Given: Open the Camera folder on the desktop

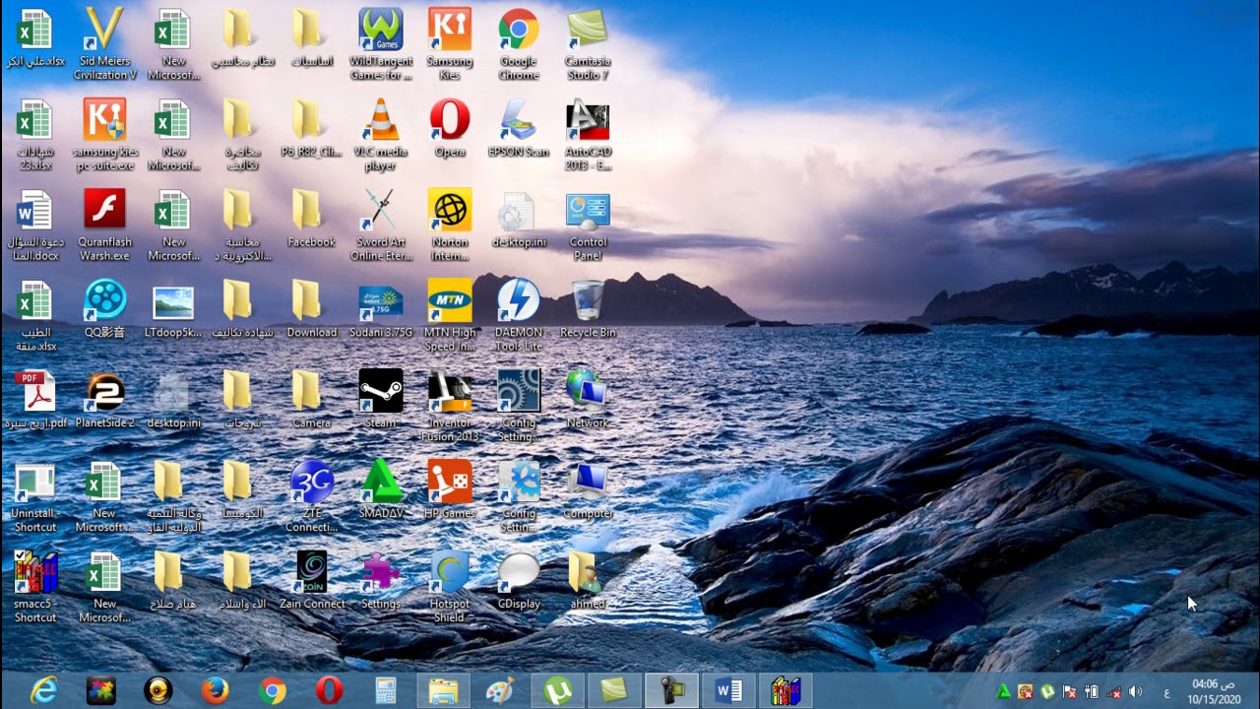Looking at the screenshot, I should (312, 400).
